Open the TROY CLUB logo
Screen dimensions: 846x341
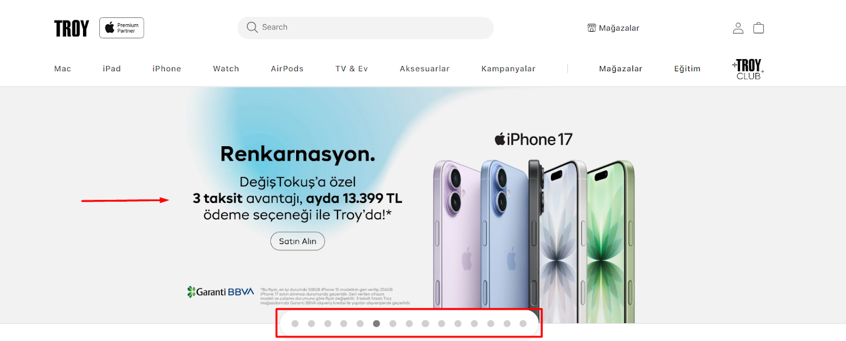[748, 69]
